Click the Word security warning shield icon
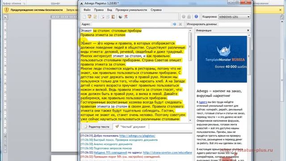This screenshot has width=286, height=161. (6, 10)
